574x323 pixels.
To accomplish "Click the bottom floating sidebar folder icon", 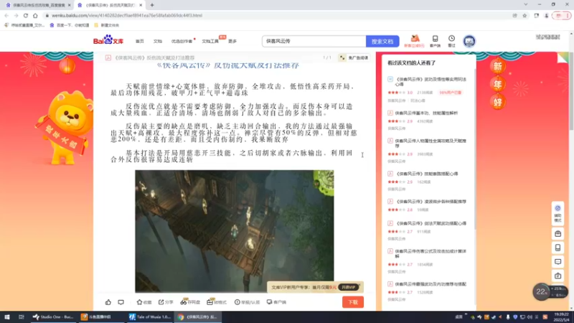I will coord(557,276).
